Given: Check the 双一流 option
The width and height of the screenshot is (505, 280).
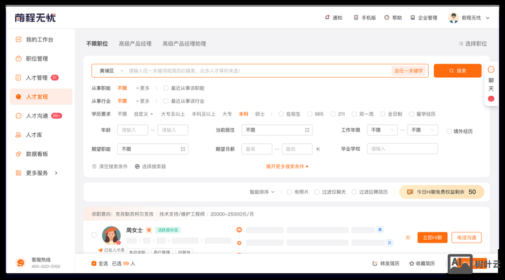Looking at the screenshot, I should click(354, 114).
